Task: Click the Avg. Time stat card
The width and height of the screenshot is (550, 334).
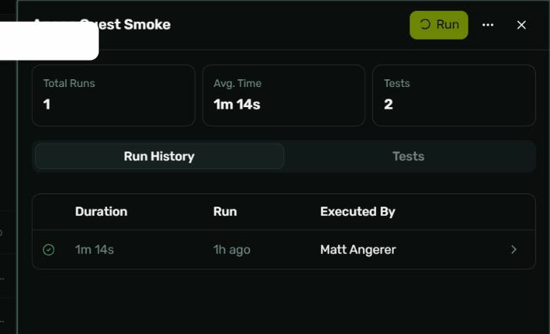Action: [284, 96]
